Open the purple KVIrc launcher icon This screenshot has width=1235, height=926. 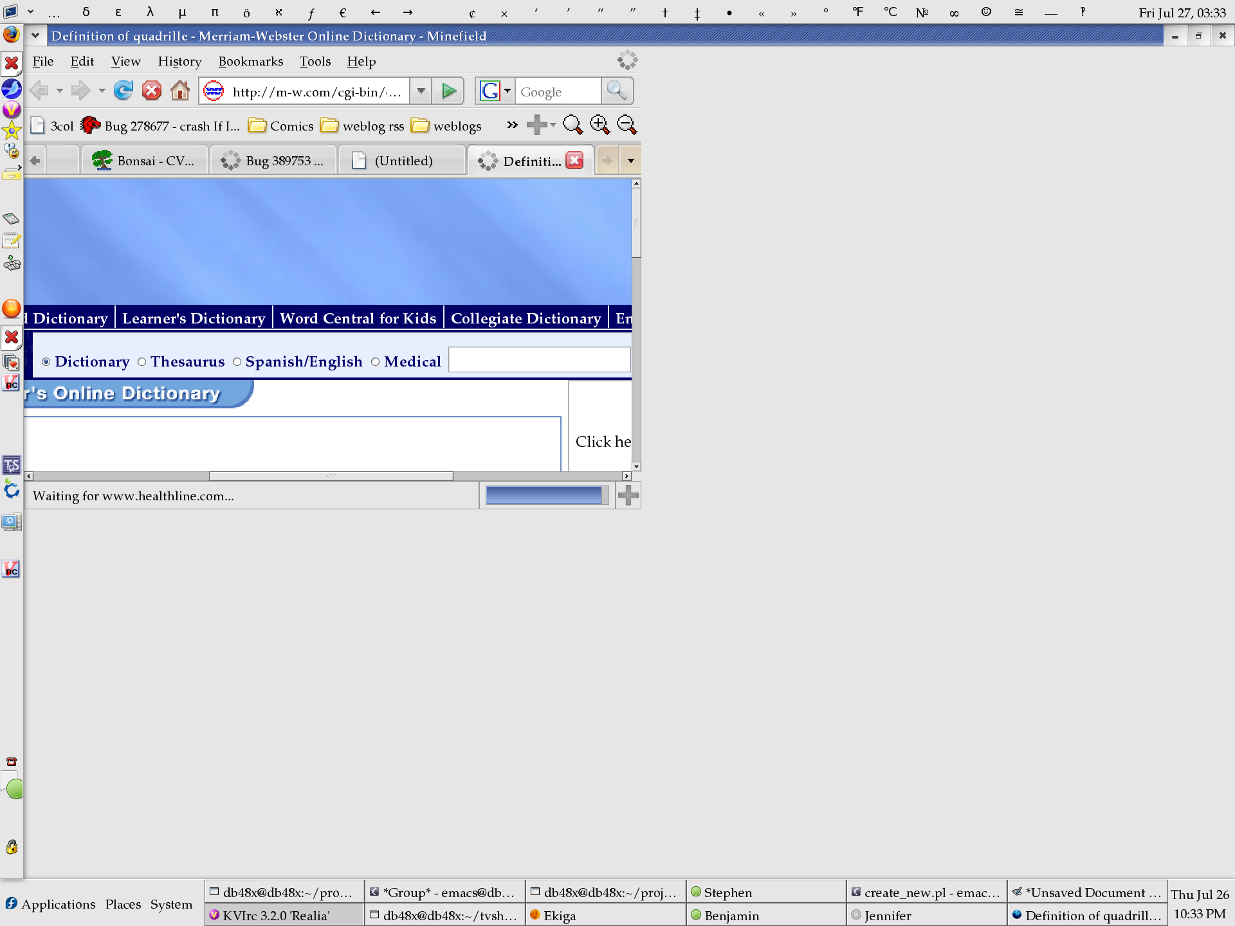(x=12, y=109)
